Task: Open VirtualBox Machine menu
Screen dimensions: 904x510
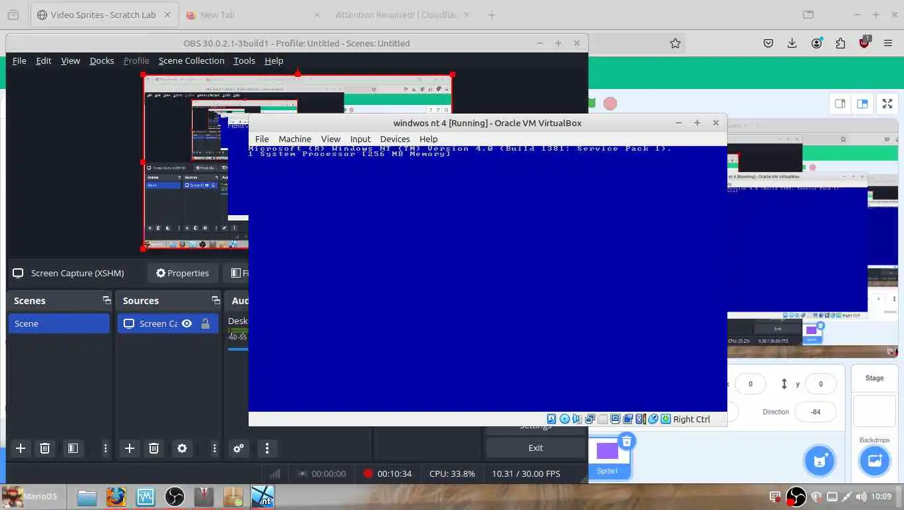Action: pyautogui.click(x=294, y=139)
